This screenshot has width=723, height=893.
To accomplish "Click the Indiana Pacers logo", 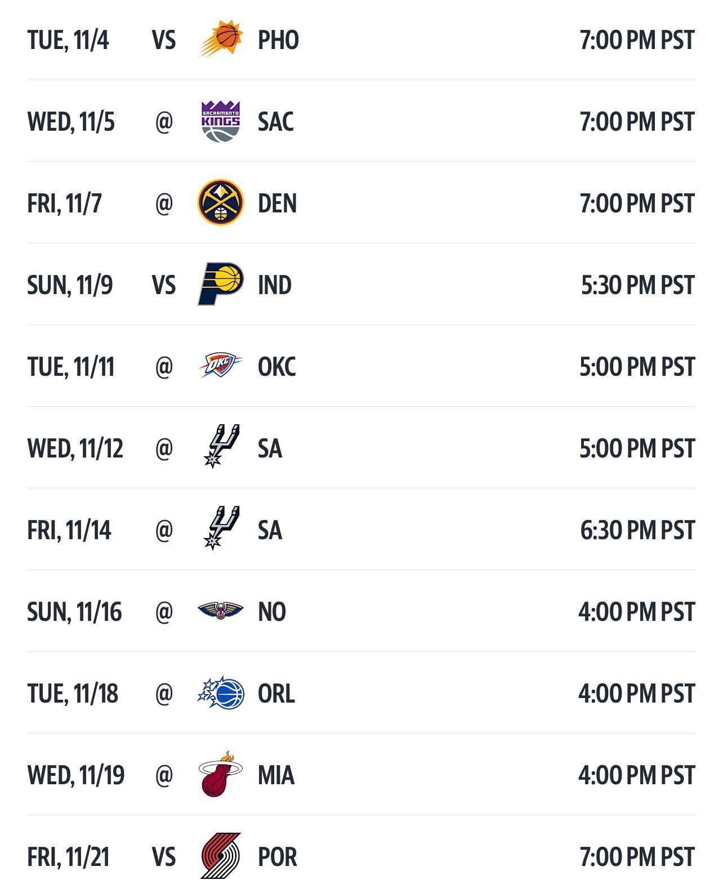I will 221,285.
